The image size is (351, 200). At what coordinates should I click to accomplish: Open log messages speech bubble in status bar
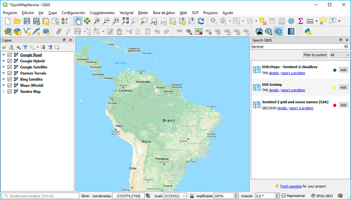340,196
